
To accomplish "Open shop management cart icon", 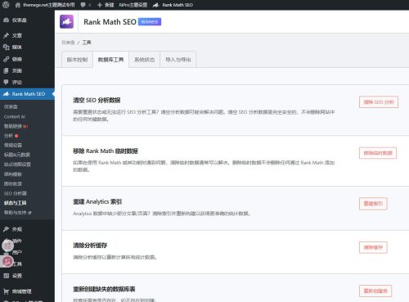I will click(6, 291).
